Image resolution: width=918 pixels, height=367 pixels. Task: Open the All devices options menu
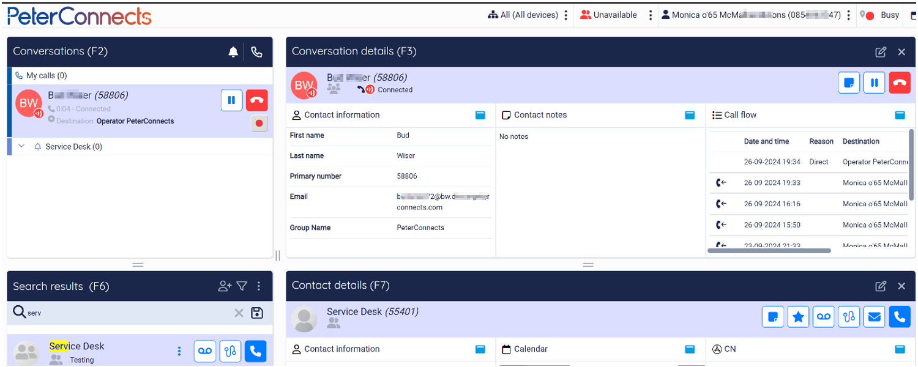tap(566, 15)
